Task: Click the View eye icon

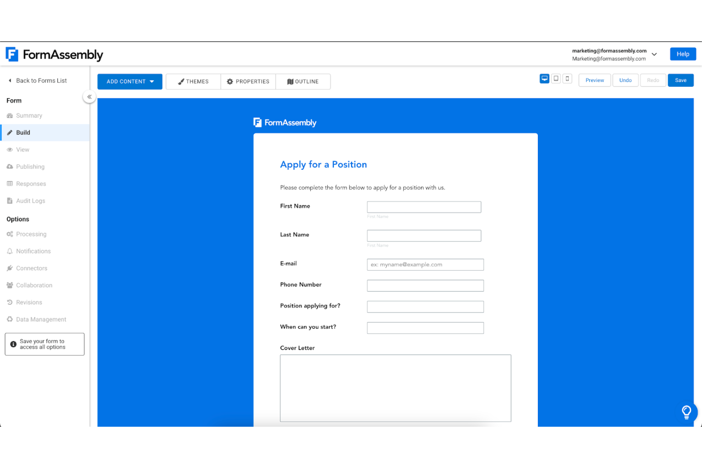Action: 9,150
